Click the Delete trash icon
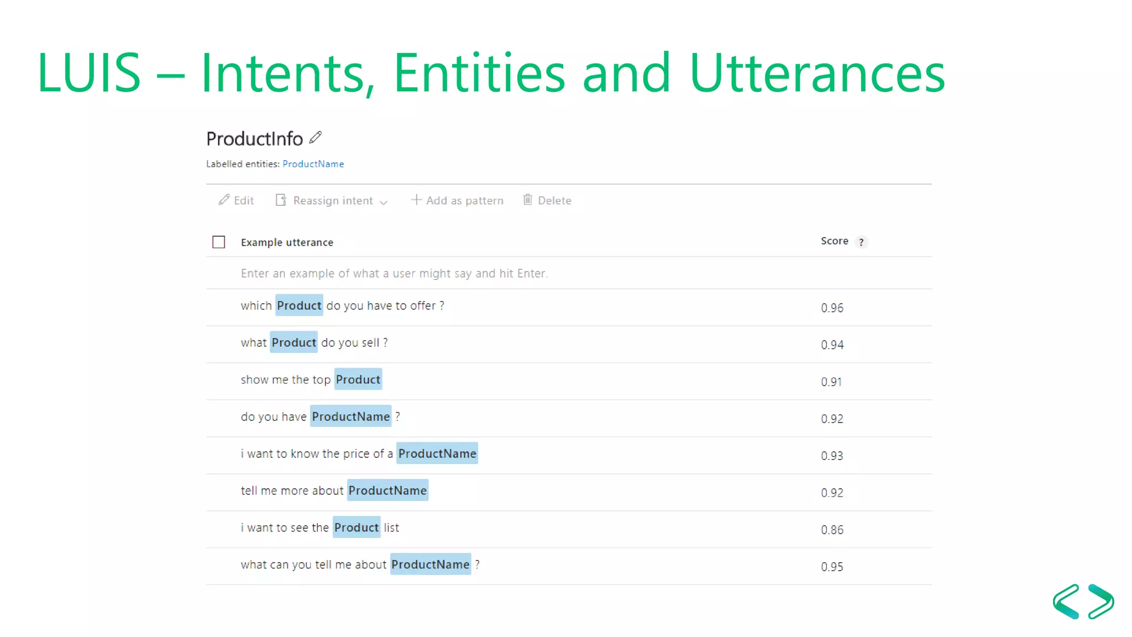Screen dimensions: 1132x637 [x=528, y=200]
